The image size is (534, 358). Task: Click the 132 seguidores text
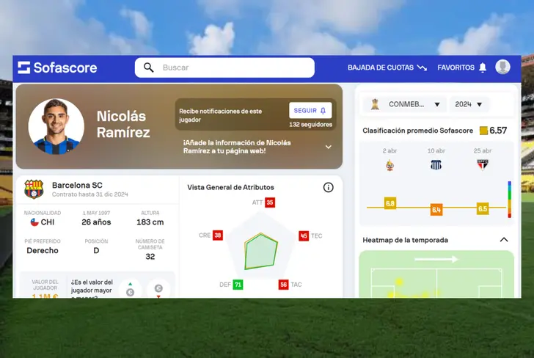(310, 125)
